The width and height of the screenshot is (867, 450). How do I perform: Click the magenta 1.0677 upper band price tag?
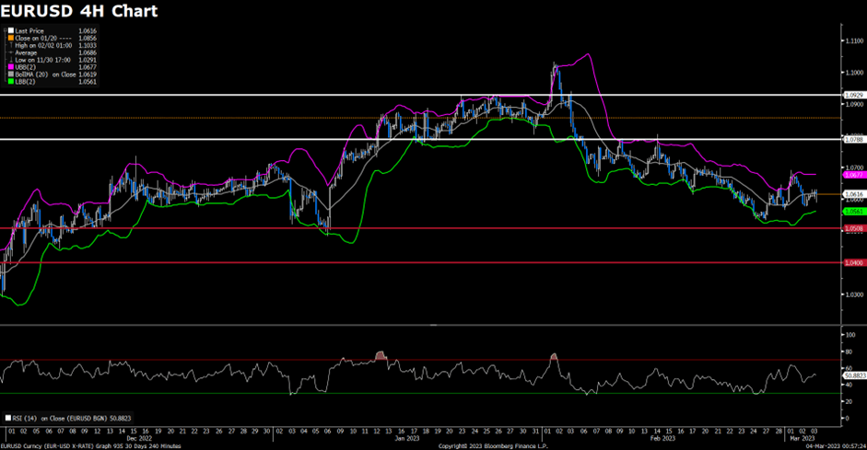853,173
